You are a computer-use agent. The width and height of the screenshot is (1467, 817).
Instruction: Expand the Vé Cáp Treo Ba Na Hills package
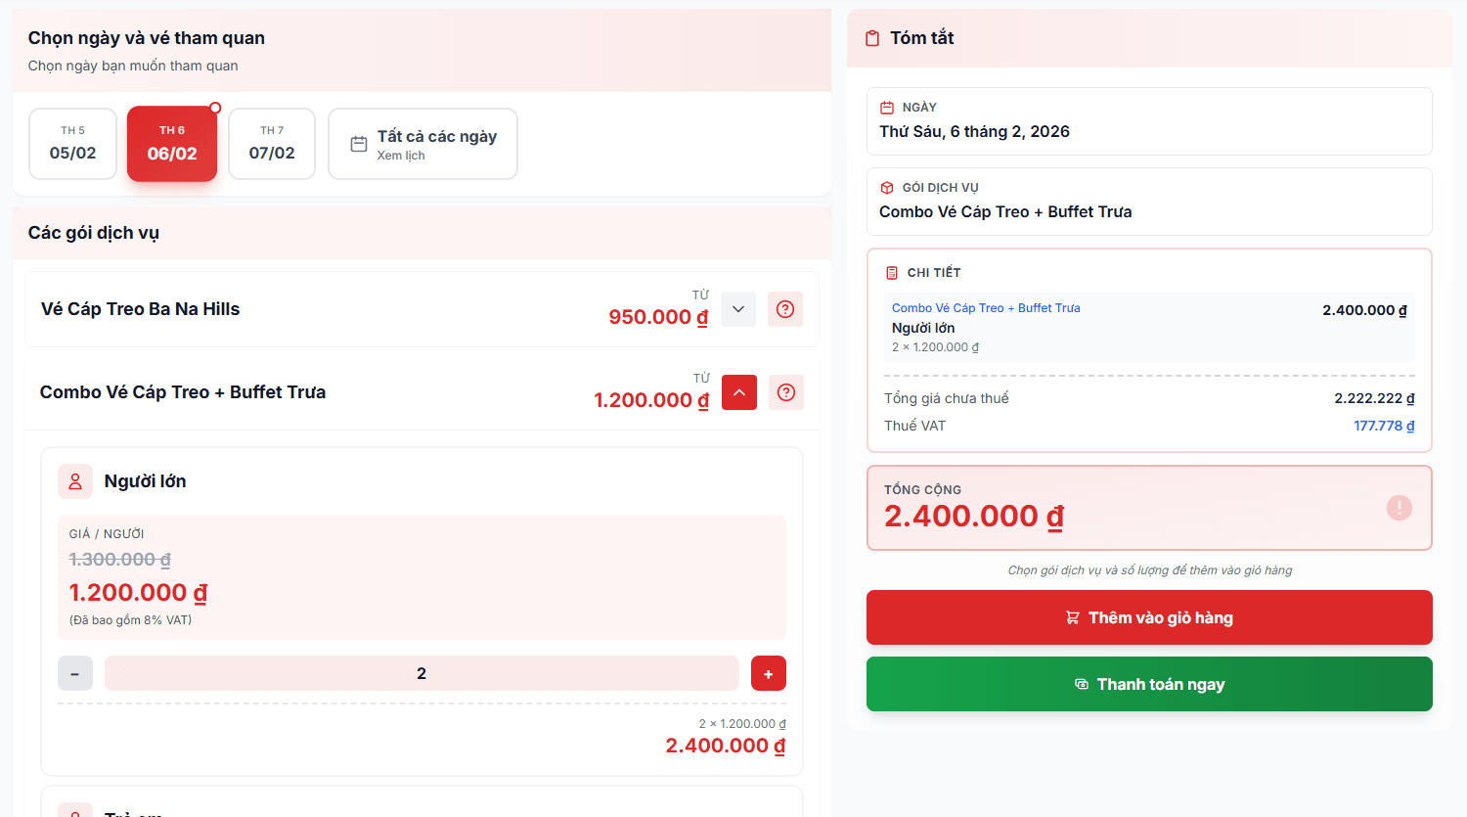[738, 309]
